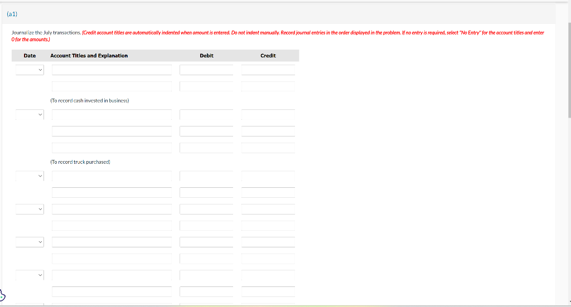Click the (a1) section heading
This screenshot has width=571, height=307.
(x=12, y=14)
